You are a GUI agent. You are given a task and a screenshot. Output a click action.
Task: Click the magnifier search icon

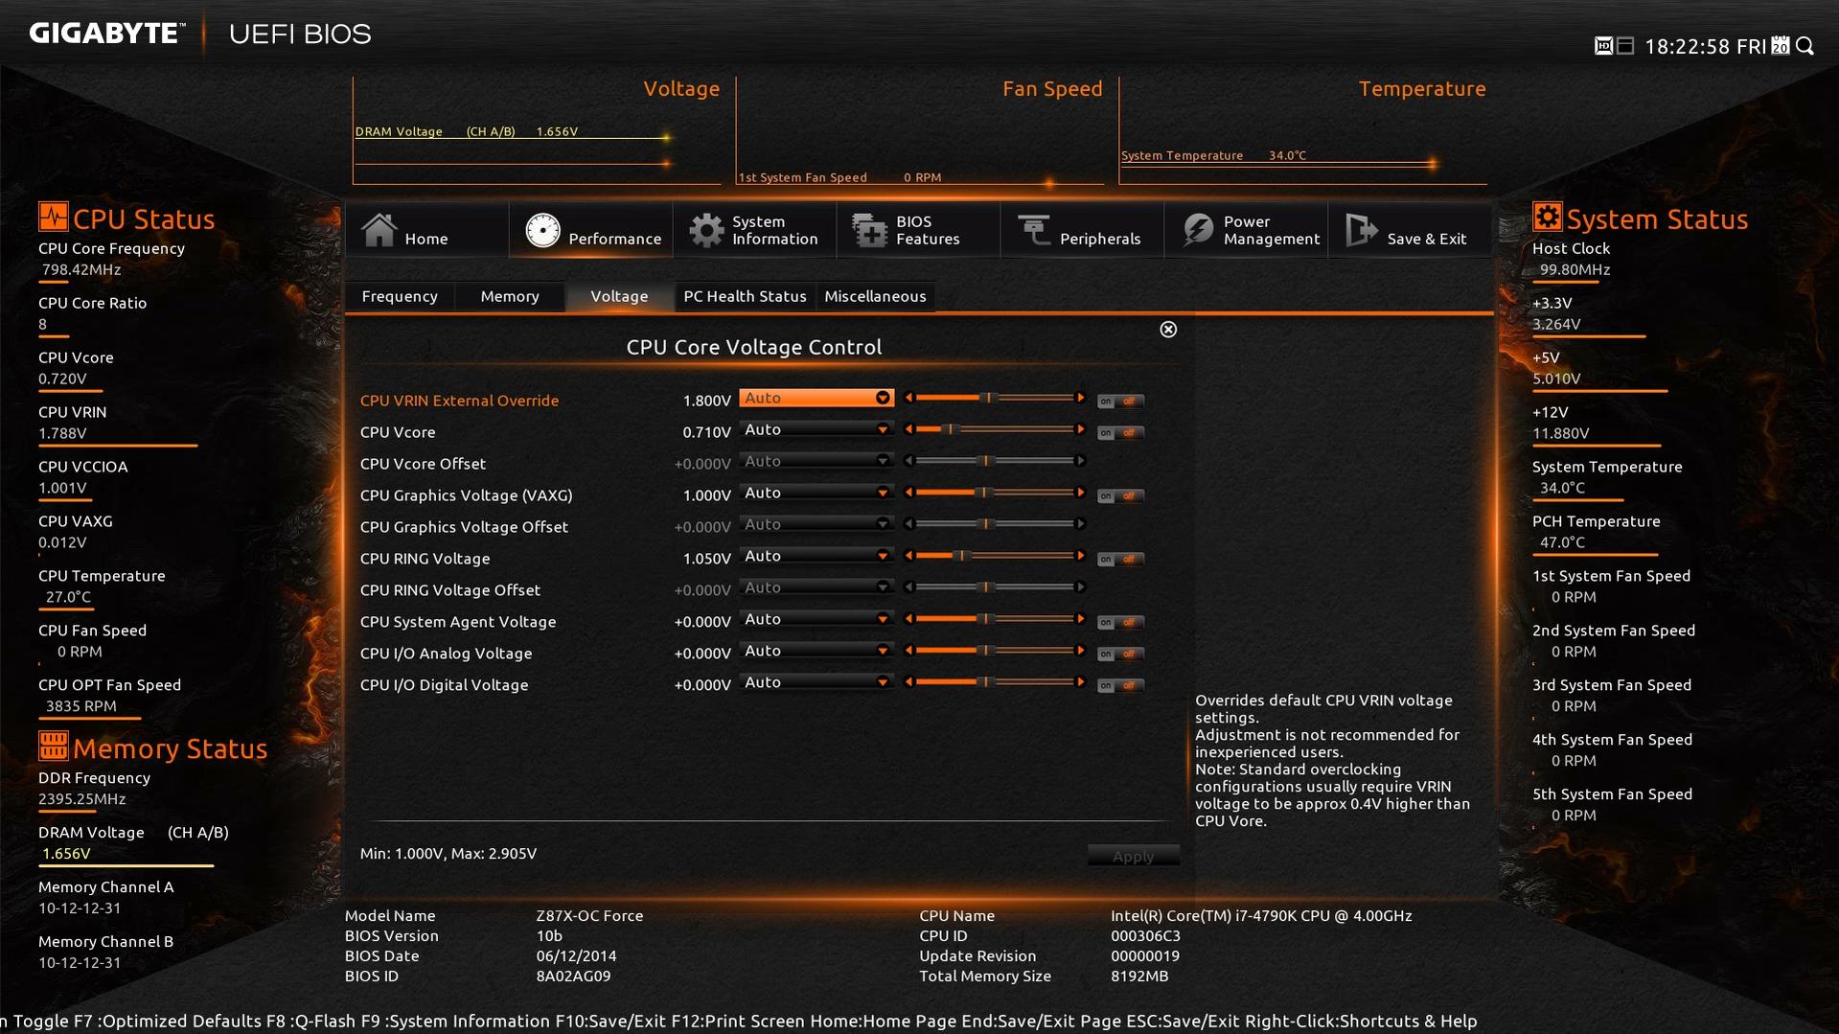coord(1805,46)
